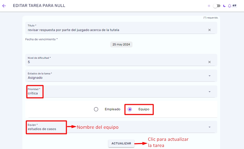Go back using the left arrow icon
244x149 pixels.
[x=4, y=6]
